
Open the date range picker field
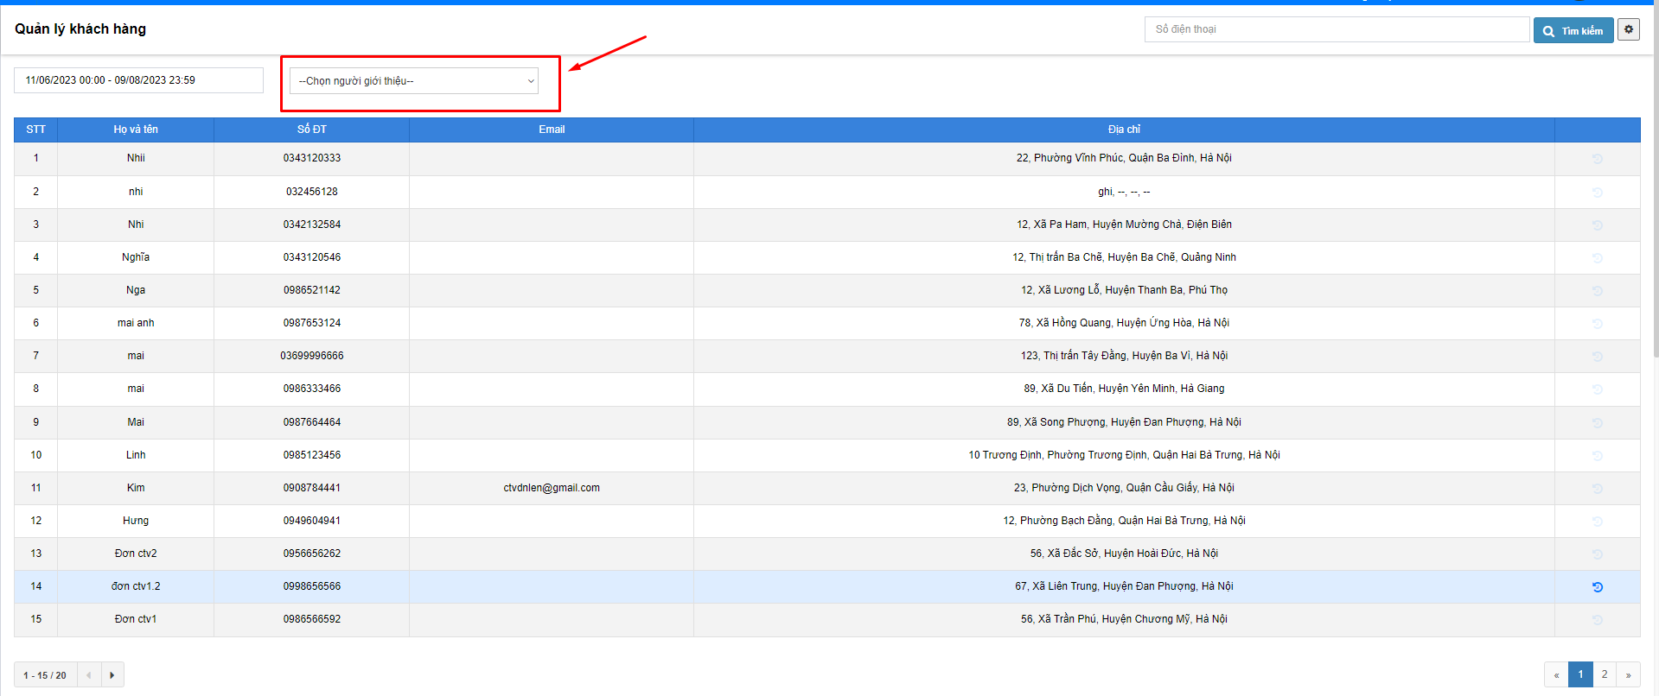pos(138,80)
